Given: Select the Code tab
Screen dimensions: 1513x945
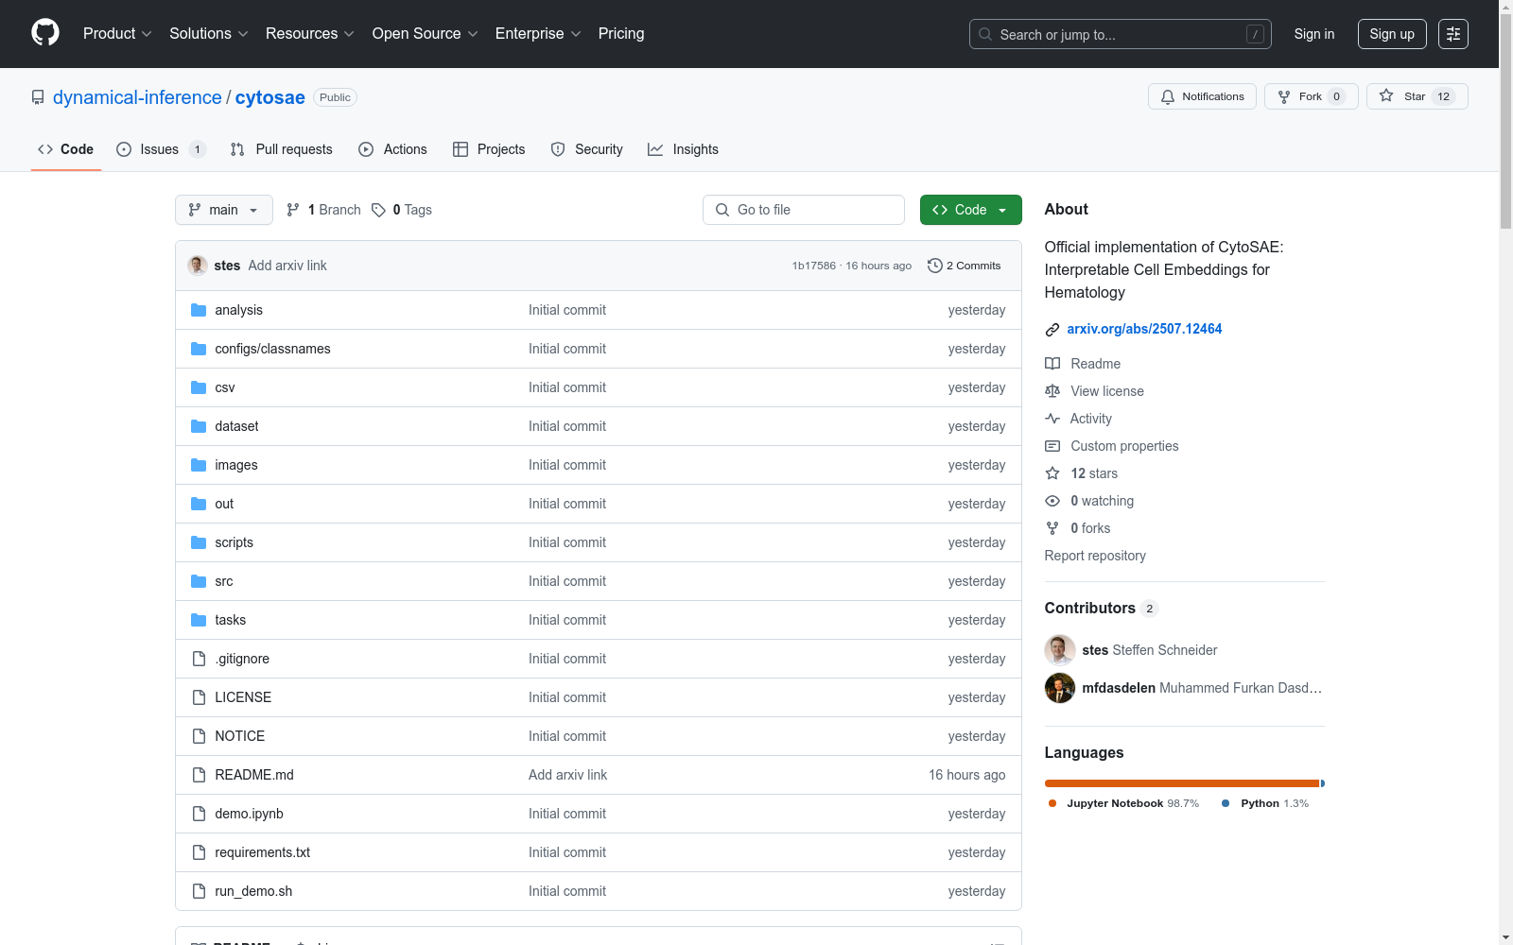Looking at the screenshot, I should [66, 149].
